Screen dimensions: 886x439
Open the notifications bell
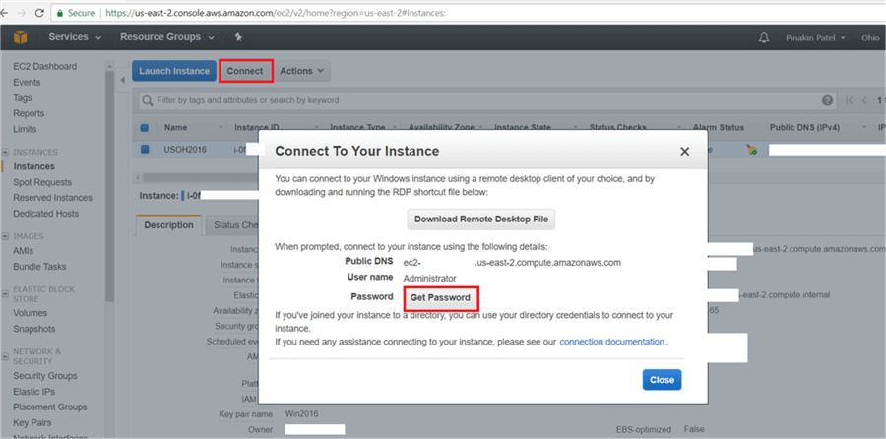pos(763,37)
